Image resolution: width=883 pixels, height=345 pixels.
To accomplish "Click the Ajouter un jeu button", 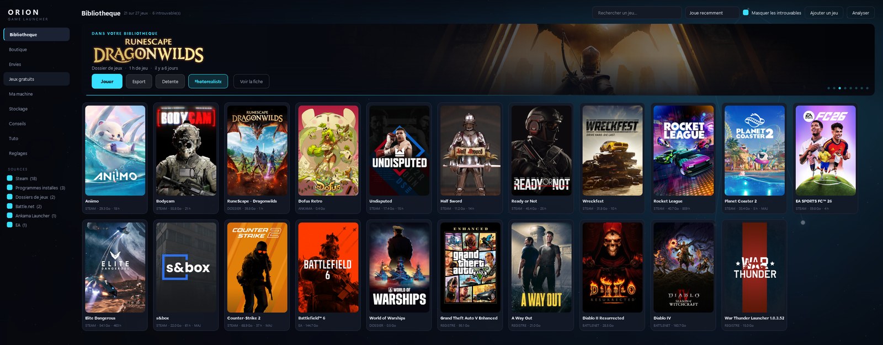I will coord(824,13).
